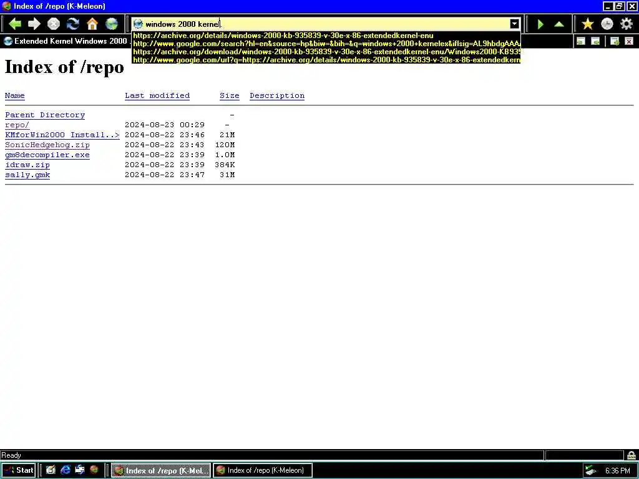
Task: Click the padlock security icon in status bar
Action: tap(632, 455)
